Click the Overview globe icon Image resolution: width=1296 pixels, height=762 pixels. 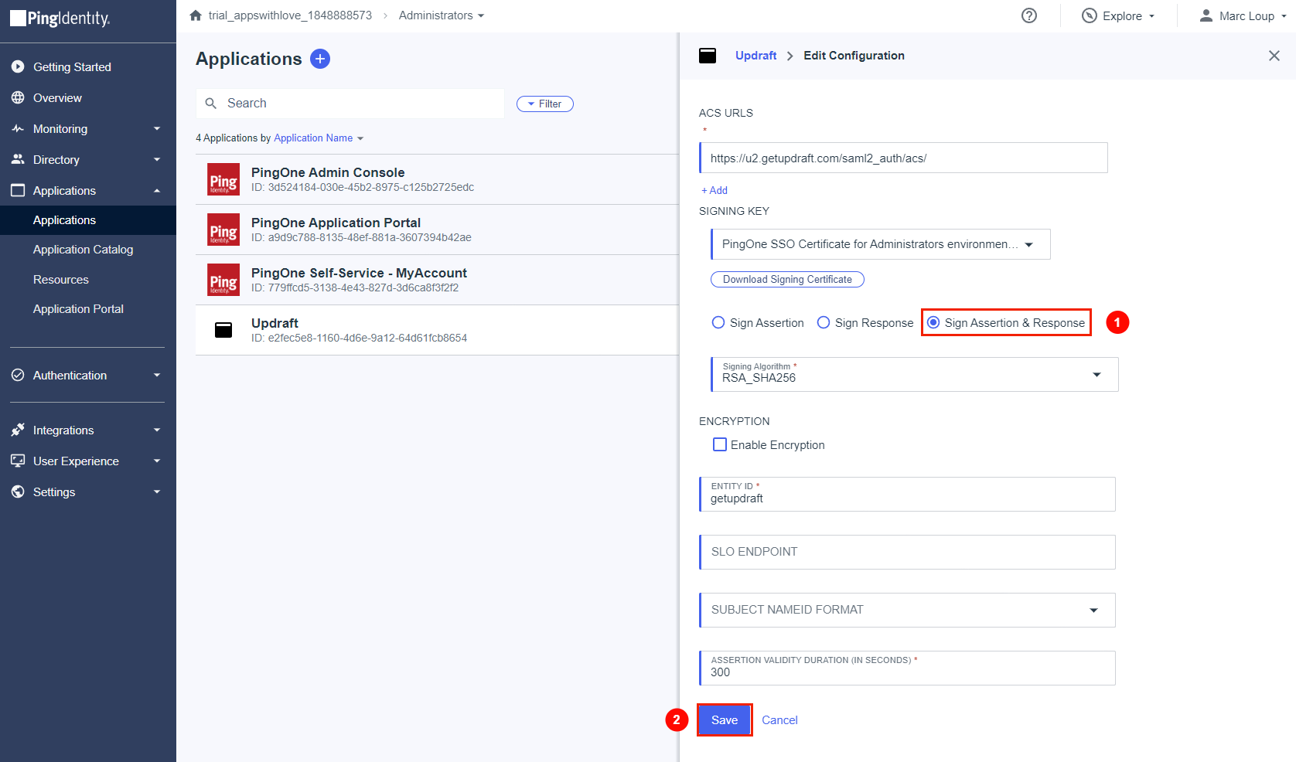tap(18, 98)
